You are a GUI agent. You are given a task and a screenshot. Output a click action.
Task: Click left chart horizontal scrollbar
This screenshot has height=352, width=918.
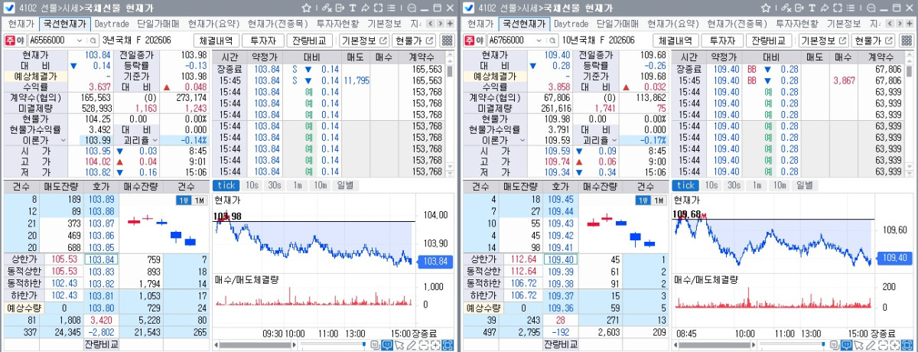pos(255,345)
